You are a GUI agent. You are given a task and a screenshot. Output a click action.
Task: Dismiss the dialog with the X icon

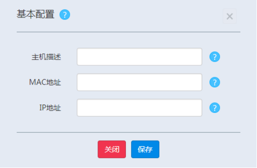click(x=230, y=16)
